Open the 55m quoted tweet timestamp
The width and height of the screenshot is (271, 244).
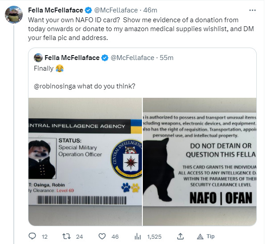pyautogui.click(x=167, y=58)
